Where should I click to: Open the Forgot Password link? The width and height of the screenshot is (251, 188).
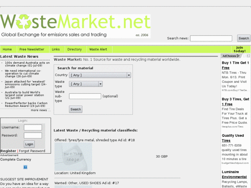[x=32, y=151]
